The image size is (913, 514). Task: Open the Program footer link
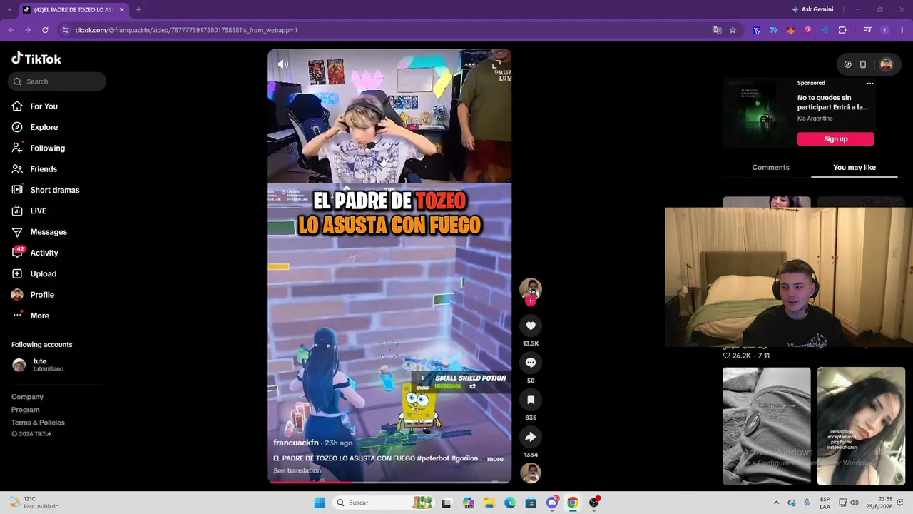(x=26, y=410)
